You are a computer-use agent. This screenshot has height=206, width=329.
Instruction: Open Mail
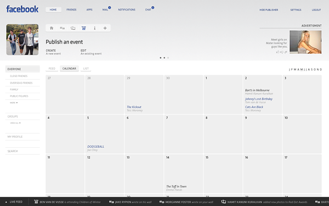105,10
